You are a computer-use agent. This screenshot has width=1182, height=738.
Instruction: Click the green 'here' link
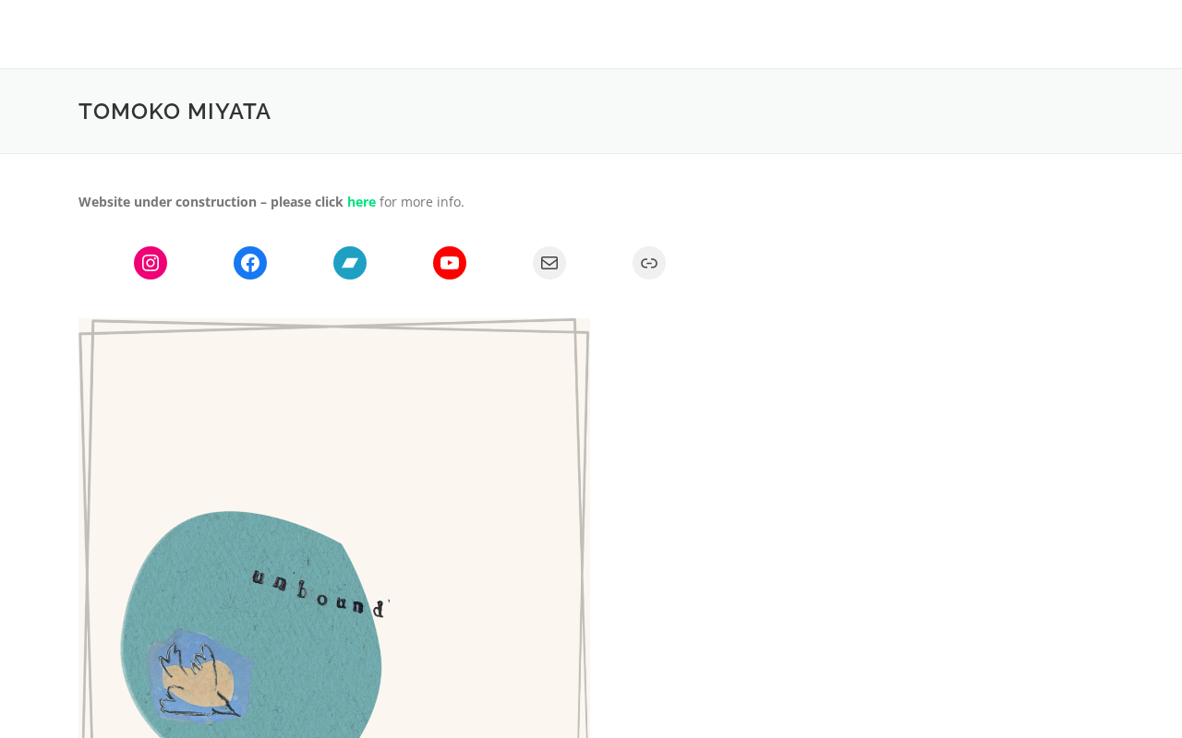(361, 202)
